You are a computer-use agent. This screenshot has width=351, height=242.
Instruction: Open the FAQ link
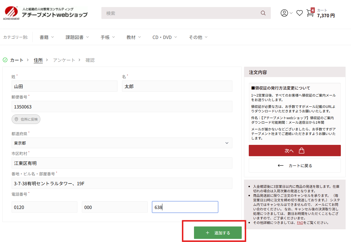pyautogui.click(x=300, y=223)
